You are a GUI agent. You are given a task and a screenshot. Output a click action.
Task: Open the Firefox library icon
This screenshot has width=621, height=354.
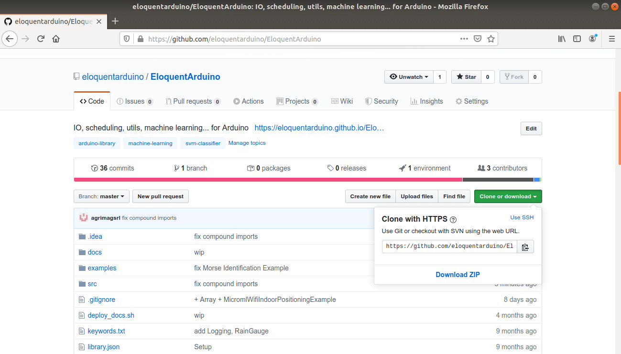(x=562, y=39)
